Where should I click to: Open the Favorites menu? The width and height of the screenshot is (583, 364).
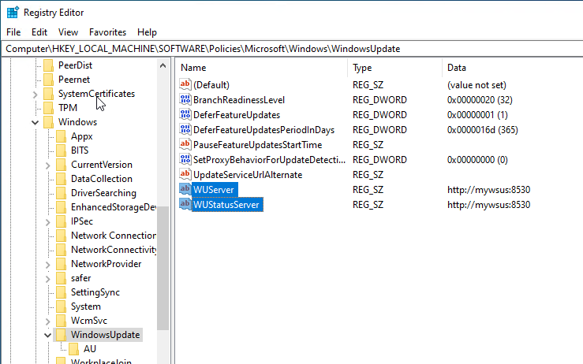[x=107, y=32]
